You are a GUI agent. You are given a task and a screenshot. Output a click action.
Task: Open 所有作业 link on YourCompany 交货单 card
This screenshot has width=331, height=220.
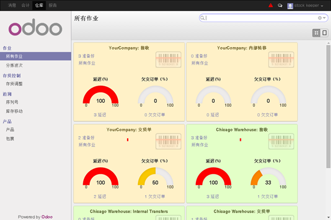[x=87, y=145]
